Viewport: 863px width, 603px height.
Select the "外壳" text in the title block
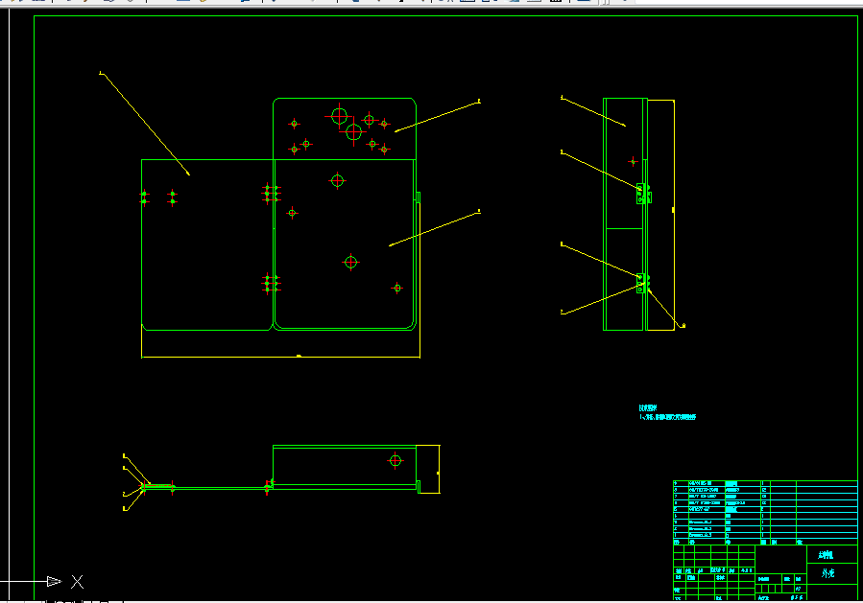point(827,573)
